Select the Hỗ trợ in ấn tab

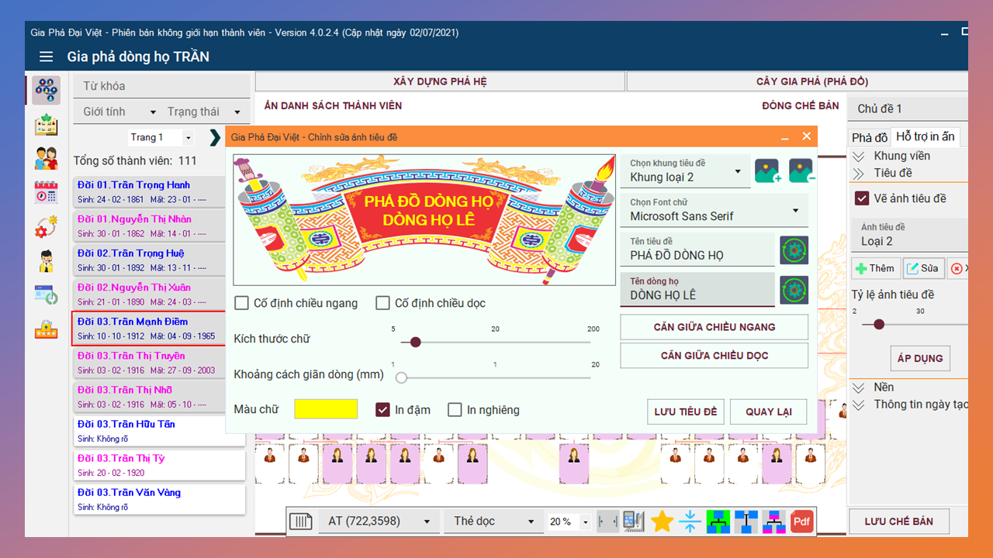[926, 136]
